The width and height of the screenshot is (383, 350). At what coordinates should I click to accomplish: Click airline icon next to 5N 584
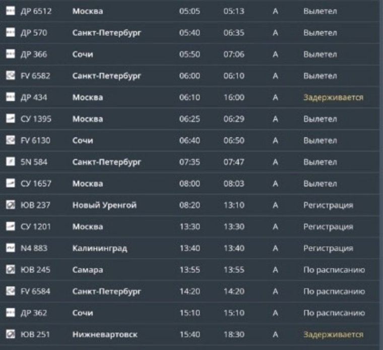10,161
